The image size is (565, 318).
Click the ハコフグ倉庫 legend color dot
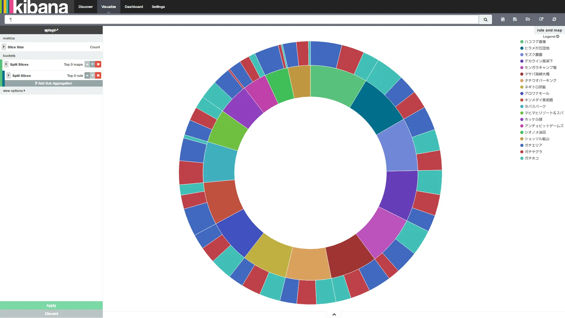point(522,42)
